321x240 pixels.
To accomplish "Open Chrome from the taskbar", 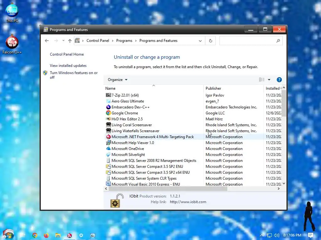I will coord(35,235).
